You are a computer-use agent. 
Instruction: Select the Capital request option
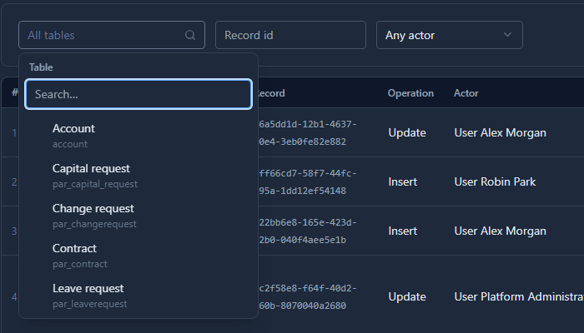pyautogui.click(x=138, y=176)
